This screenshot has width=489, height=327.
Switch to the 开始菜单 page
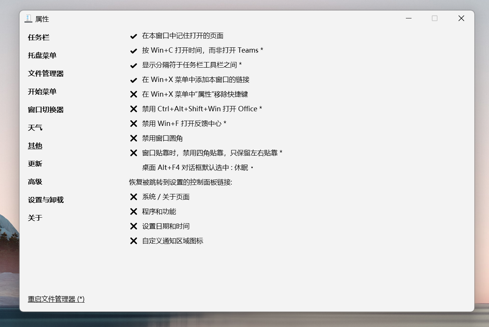[42, 92]
